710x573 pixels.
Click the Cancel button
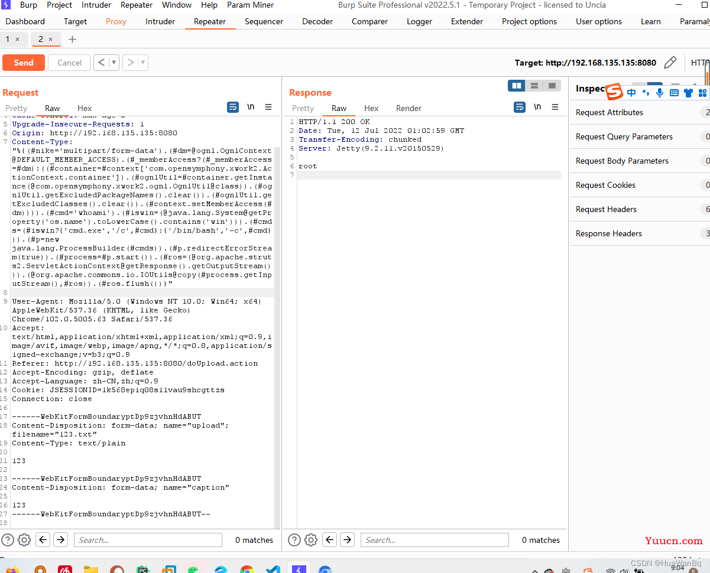pos(69,63)
